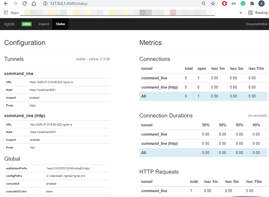
Task: Click the https ngrok.io tunnel URL
Action: click(51, 82)
